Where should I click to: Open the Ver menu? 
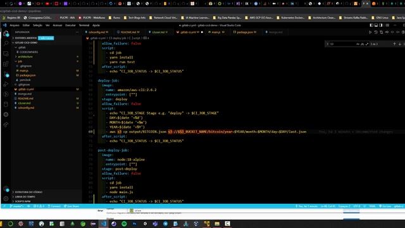47,25
